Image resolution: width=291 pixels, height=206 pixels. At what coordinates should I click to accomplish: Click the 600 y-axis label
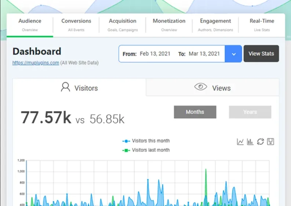pos(22,194)
